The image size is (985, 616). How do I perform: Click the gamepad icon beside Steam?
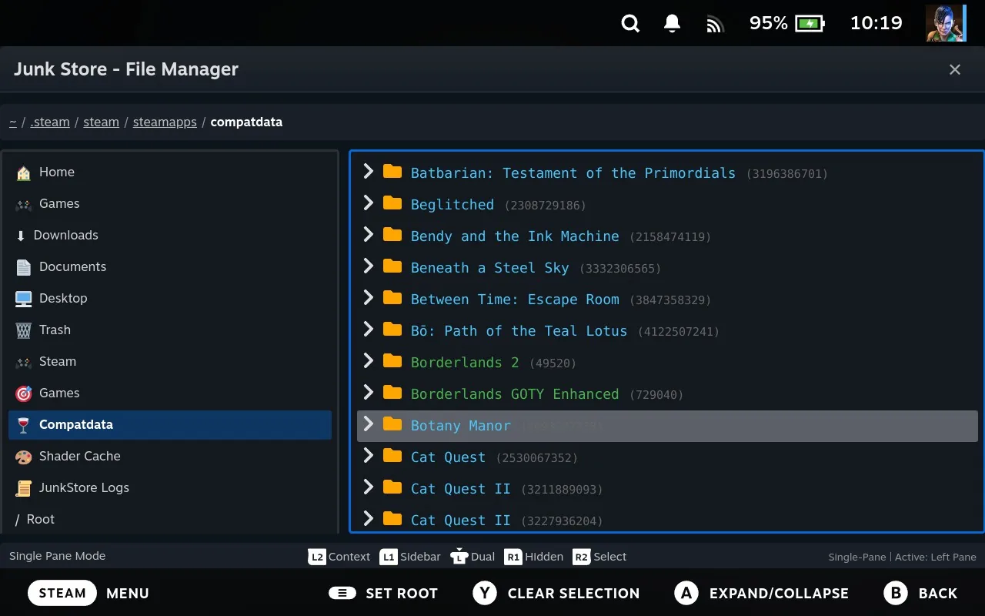click(x=24, y=362)
